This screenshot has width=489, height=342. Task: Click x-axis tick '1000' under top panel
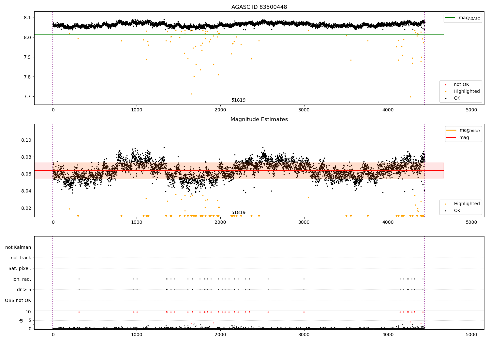tap(137, 110)
